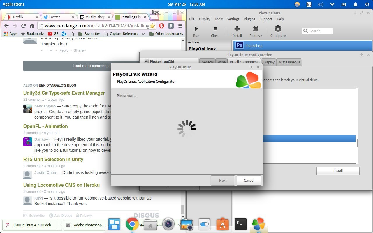Open the photo viewer dock icon
This screenshot has height=233, width=373.
(186, 225)
